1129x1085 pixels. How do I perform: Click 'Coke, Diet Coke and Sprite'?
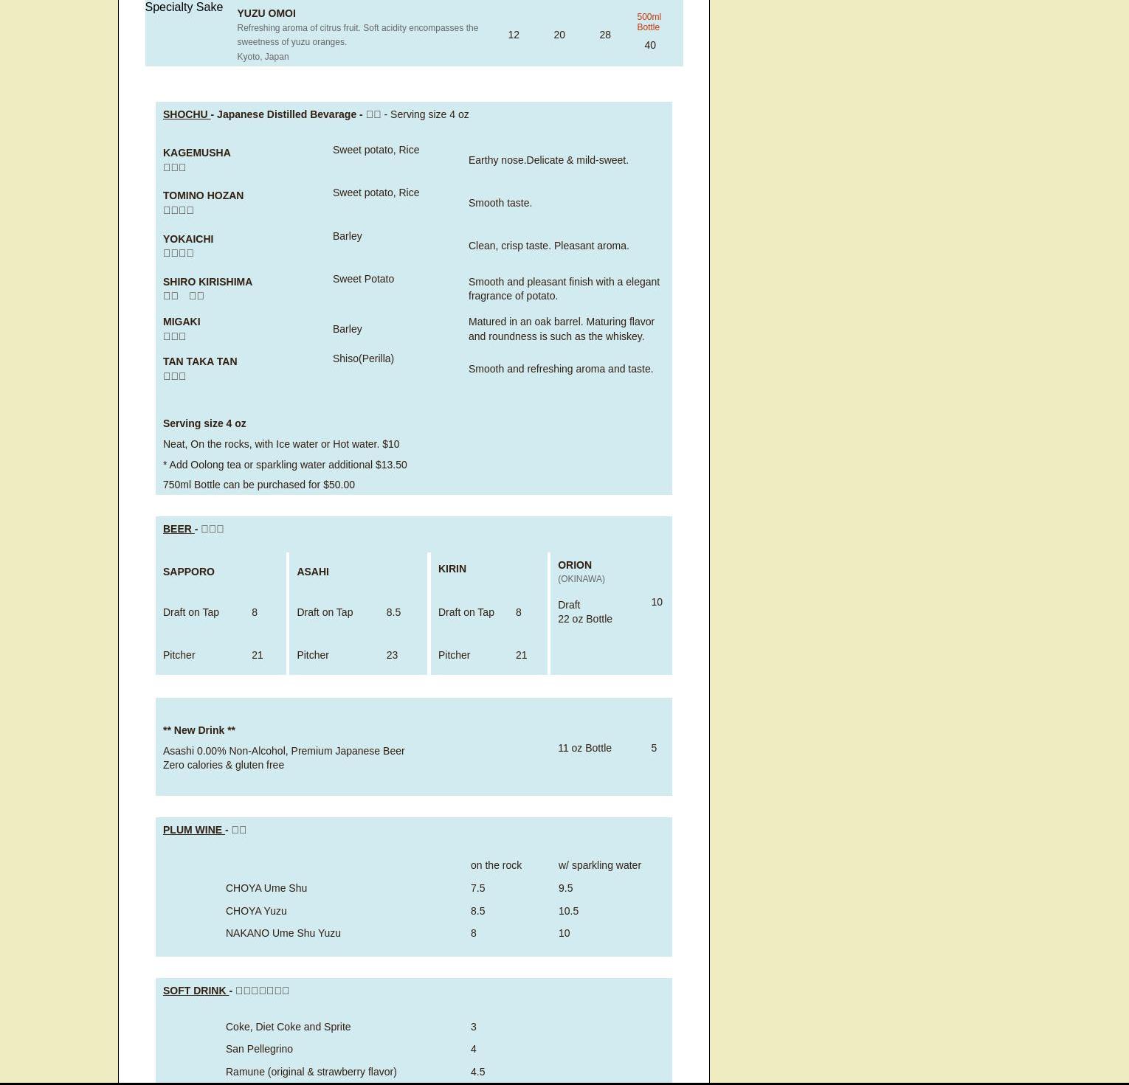[x=289, y=1027]
